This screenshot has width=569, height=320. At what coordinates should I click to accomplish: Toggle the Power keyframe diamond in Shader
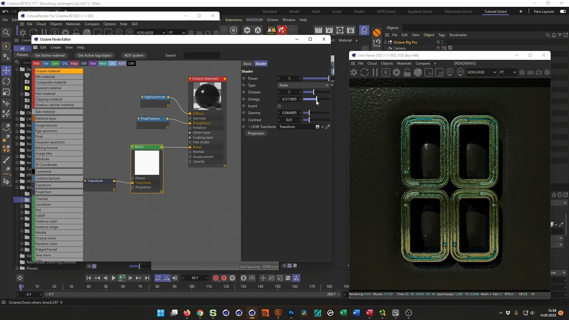click(244, 78)
